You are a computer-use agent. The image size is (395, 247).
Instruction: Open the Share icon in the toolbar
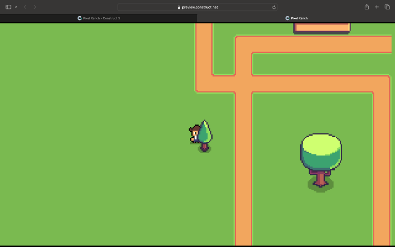pyautogui.click(x=367, y=7)
